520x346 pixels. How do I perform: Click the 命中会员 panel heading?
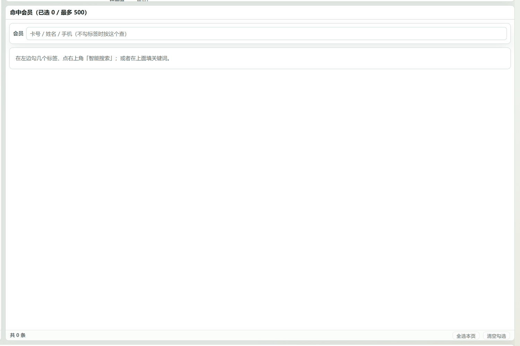pyautogui.click(x=49, y=12)
